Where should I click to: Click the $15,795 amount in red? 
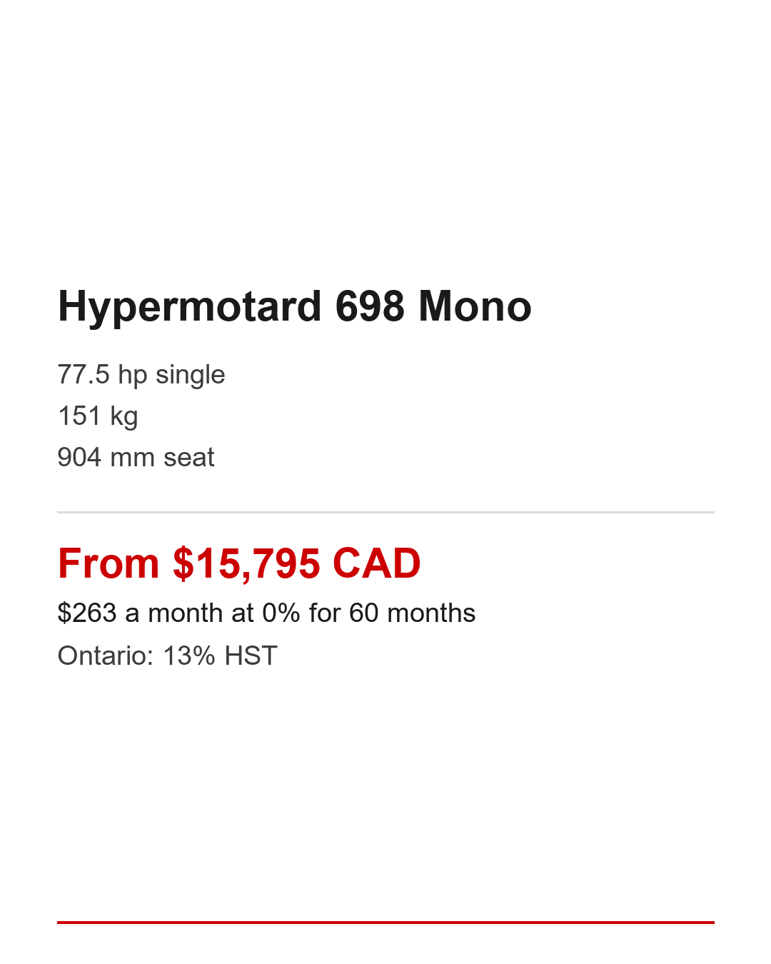(x=246, y=563)
